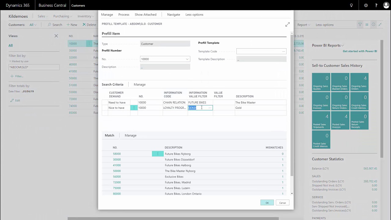The height and width of the screenshot is (220, 391).
Task: Click the Ongoing Sales Orders tile showing 4
Action: pyautogui.click(x=359, y=82)
